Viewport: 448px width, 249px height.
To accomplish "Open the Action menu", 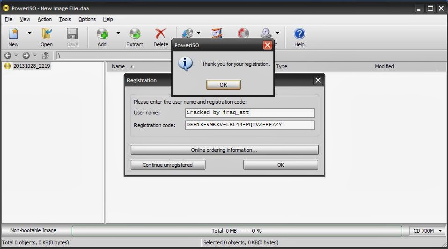I will pos(44,20).
